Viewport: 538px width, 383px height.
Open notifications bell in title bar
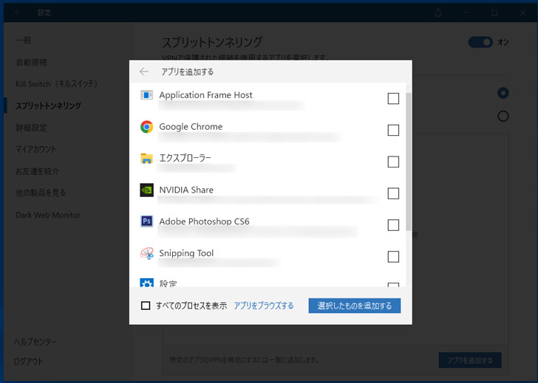[438, 13]
